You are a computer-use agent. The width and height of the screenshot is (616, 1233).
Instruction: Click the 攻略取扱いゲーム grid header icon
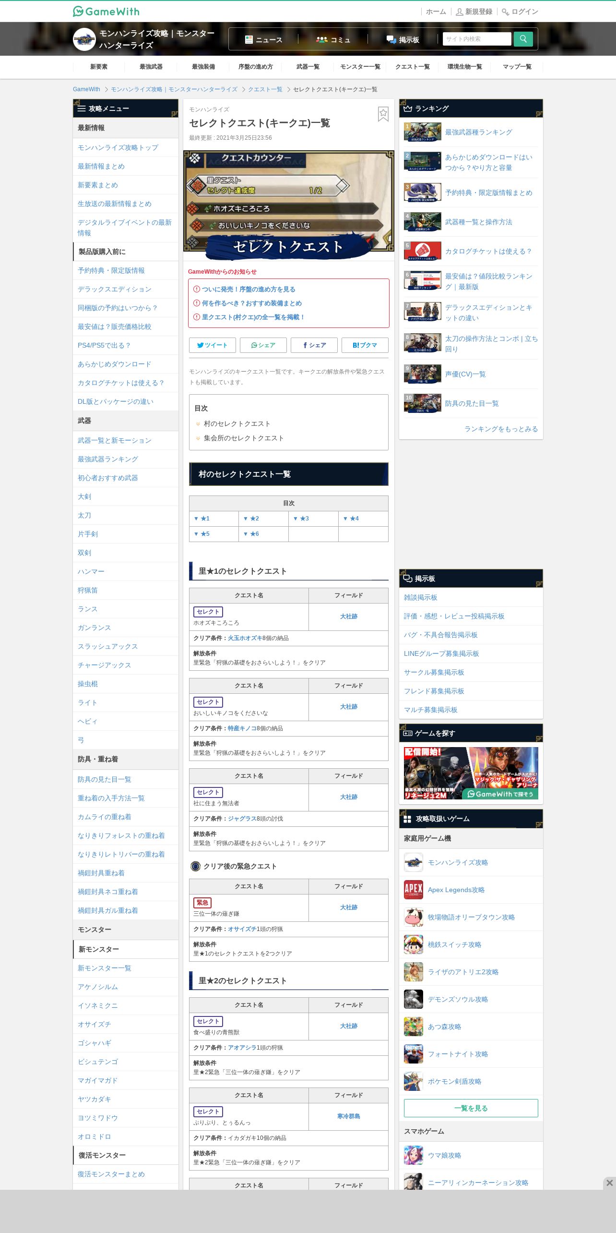tap(408, 819)
